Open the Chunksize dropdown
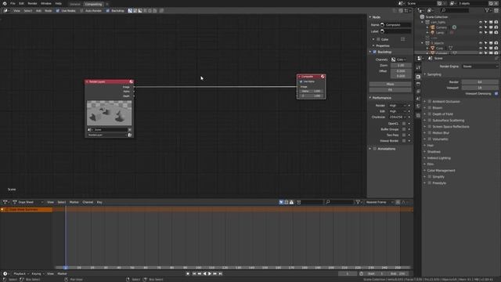 (397, 117)
